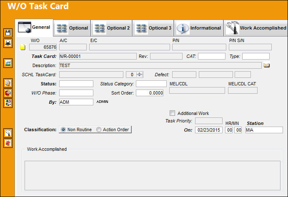This screenshot has width=288, height=197.
Task: Click the Status Category field
Action: (x=151, y=84)
